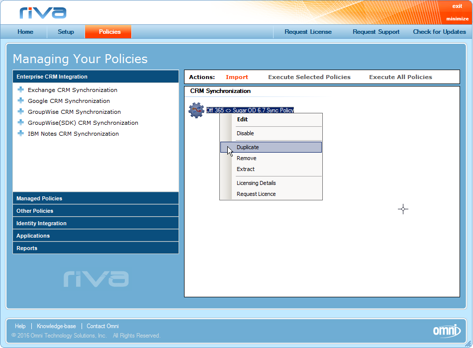Select Request Licence in the context menu
The height and width of the screenshot is (348, 473).
271,194
